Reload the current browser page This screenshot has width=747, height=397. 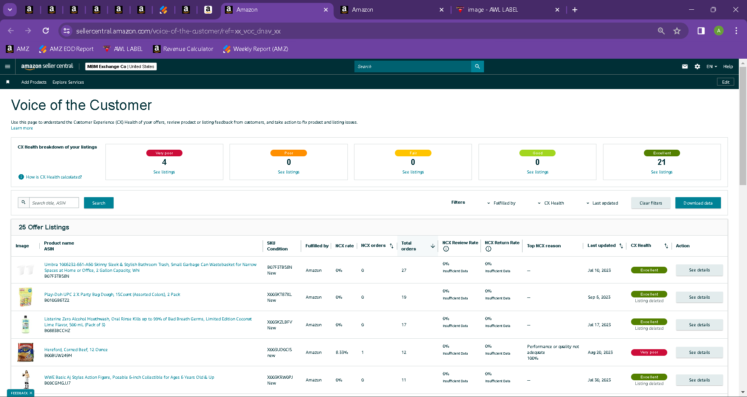coord(46,31)
